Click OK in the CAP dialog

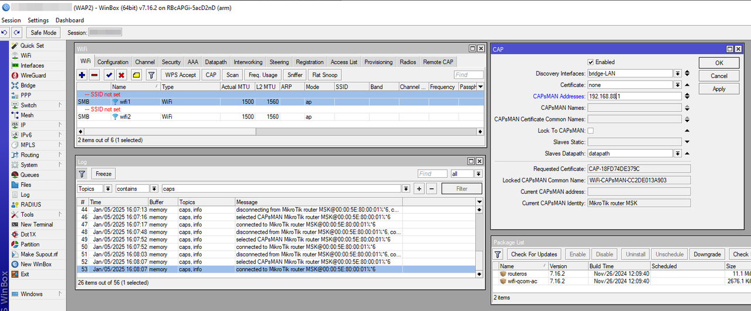(719, 63)
